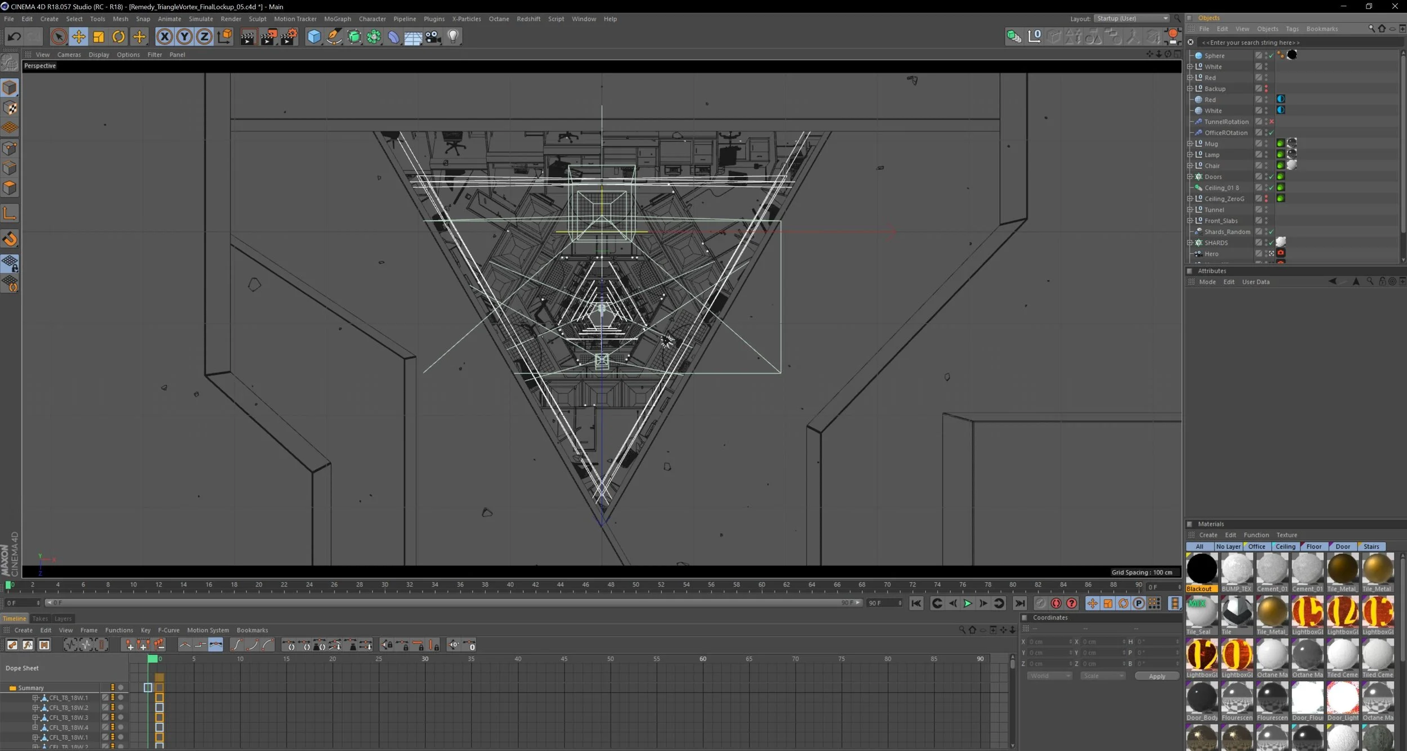Click the Apply button in Coordinates
This screenshot has width=1407, height=751.
pos(1157,676)
